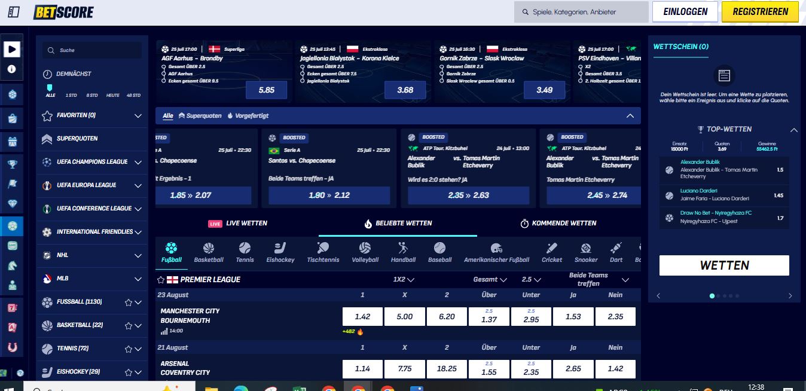
Task: Open the trophy icon in the left rail
Action: 12,164
